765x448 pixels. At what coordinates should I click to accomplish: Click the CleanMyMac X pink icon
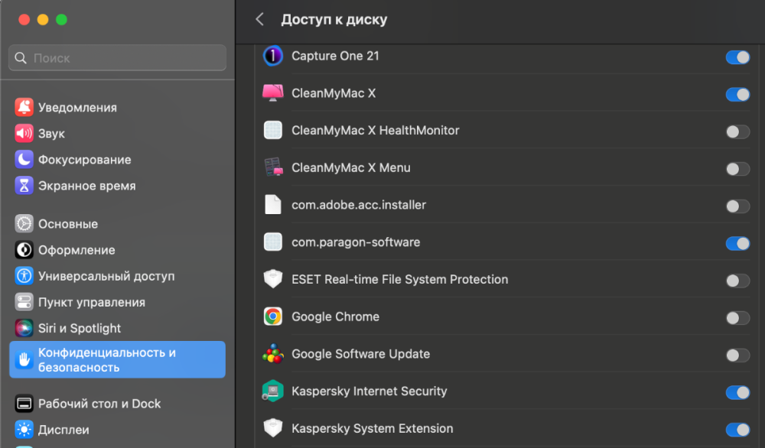tap(273, 93)
